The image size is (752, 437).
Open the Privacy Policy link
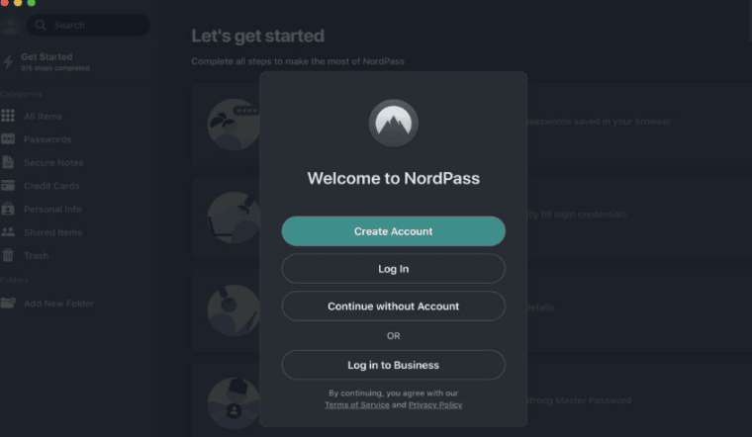[435, 405]
